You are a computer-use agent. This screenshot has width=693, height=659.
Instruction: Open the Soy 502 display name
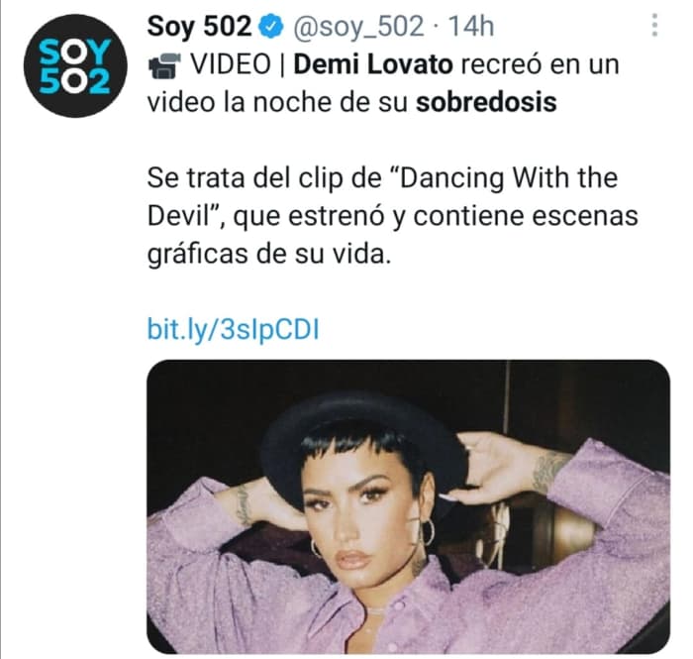click(x=199, y=26)
